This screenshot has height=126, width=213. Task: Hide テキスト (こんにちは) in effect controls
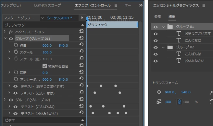point(15,93)
